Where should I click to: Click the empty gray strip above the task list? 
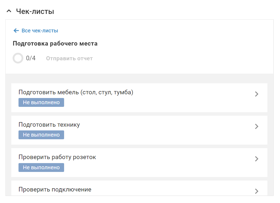click(x=139, y=78)
